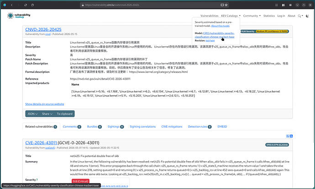This screenshot has width=315, height=189.
Task: Open the Sighting correlations tab
Action: (x=142, y=127)
